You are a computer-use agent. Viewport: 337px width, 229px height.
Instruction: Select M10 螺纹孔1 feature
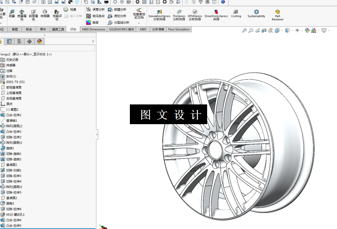16,215
